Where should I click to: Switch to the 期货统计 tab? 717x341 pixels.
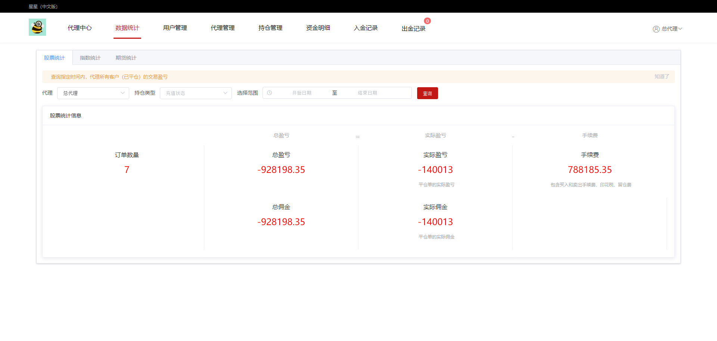click(x=125, y=57)
